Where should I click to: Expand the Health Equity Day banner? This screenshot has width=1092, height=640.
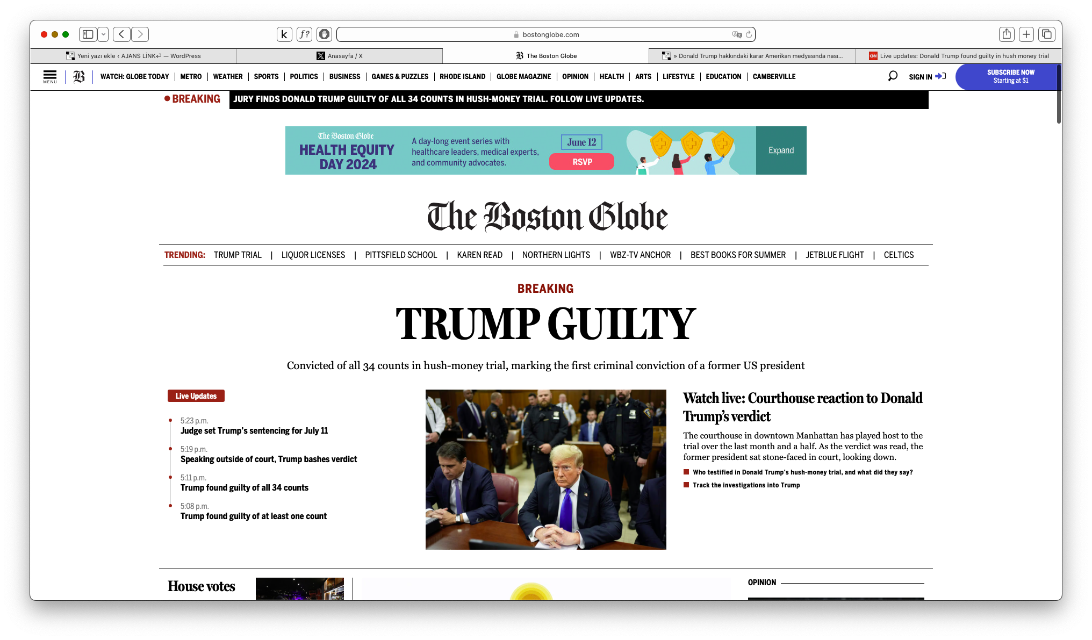[x=781, y=150]
